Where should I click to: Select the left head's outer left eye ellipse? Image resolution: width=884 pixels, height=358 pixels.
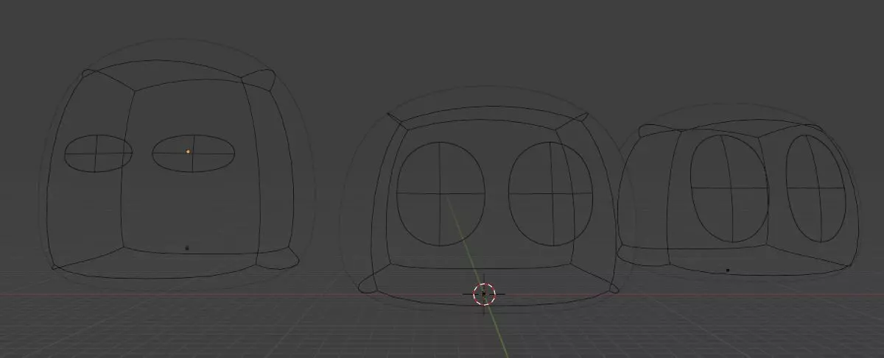click(x=98, y=154)
